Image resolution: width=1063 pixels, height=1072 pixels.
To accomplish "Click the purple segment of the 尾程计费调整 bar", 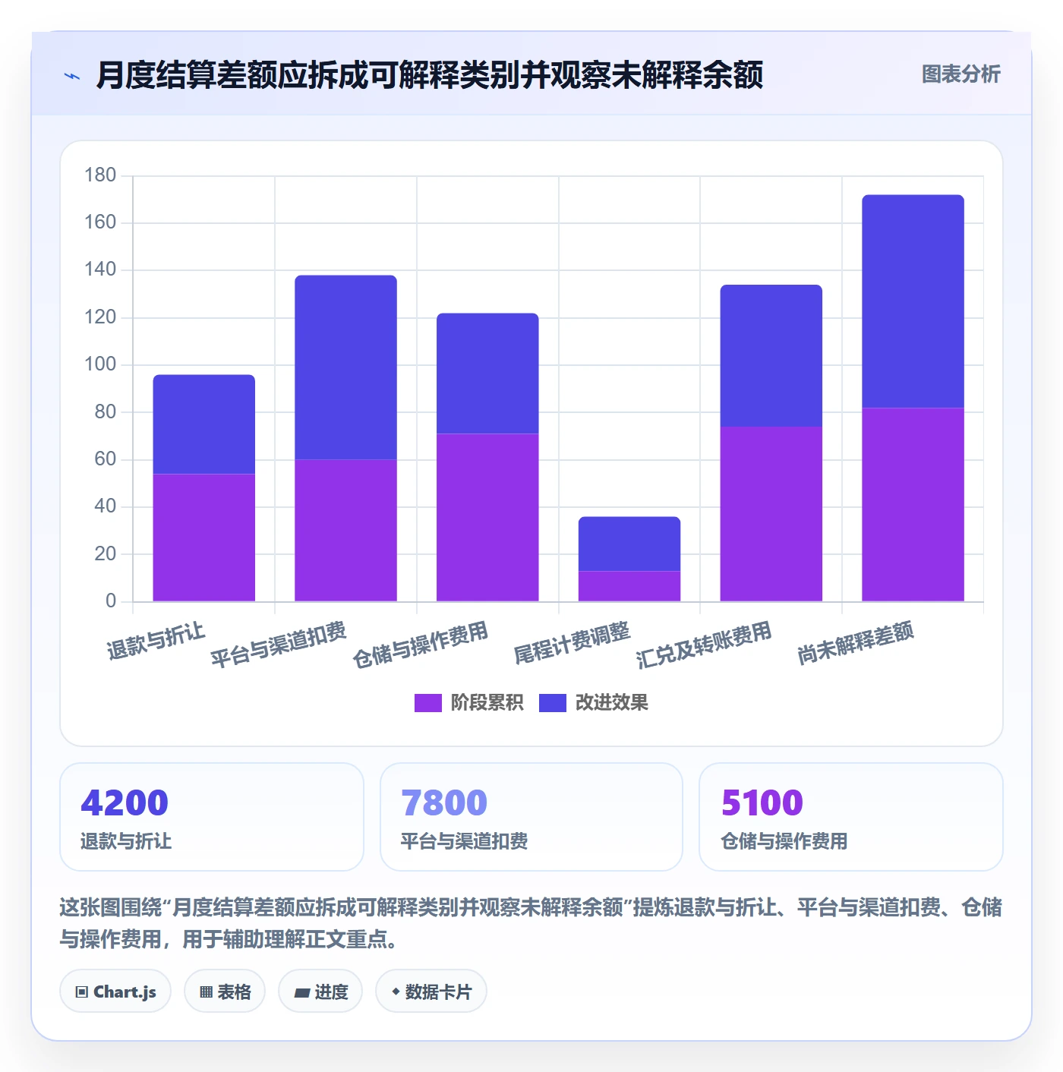I will 629,586.
